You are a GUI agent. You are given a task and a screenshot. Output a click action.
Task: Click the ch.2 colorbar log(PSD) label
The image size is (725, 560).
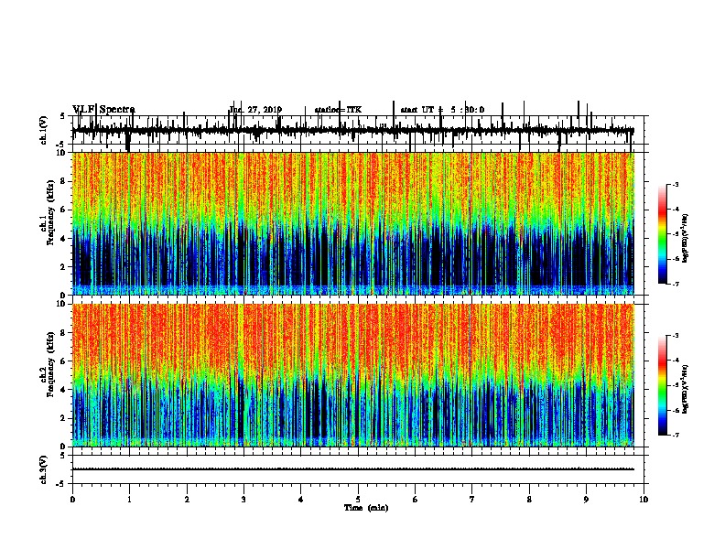pyautogui.click(x=685, y=389)
